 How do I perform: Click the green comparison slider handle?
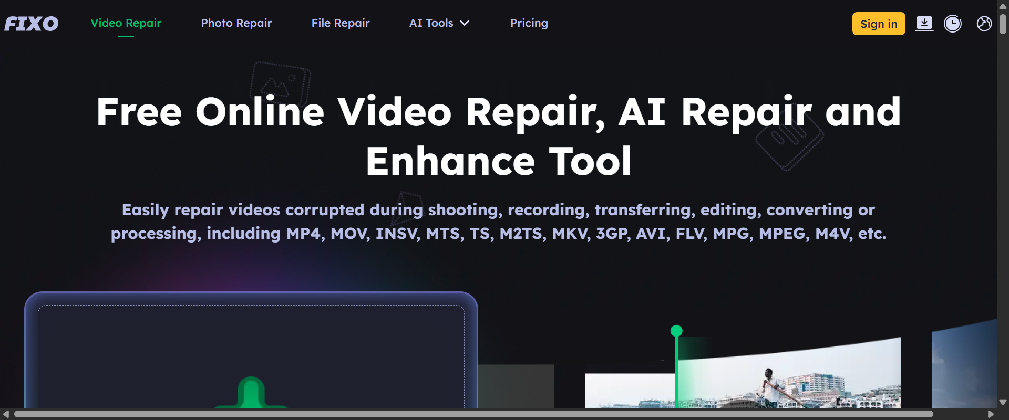676,331
